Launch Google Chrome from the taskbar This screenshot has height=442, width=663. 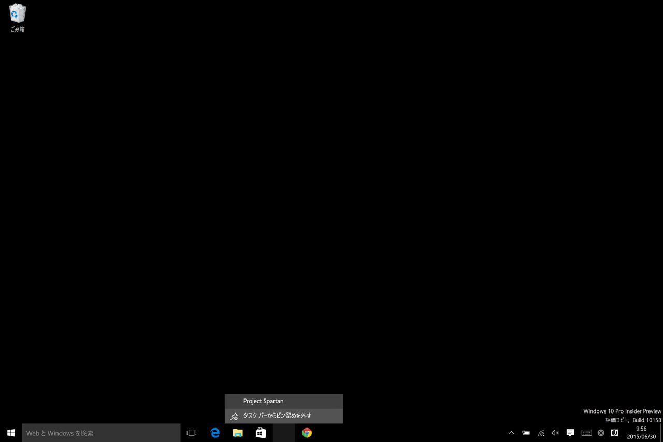307,433
